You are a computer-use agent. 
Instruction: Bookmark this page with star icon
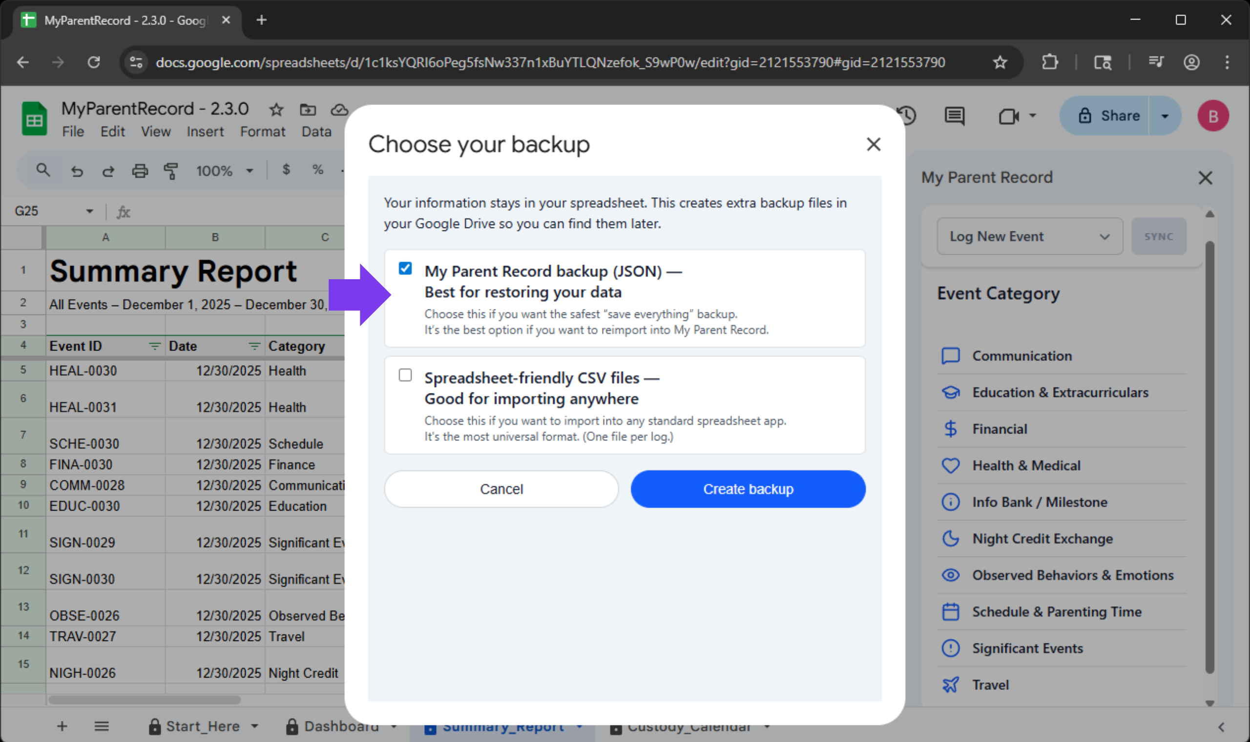click(x=1000, y=62)
